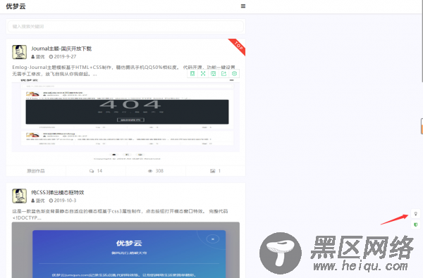Click the avatar on the CSS3 modal post
Image resolution: width=423 pixels, height=278 pixels.
pyautogui.click(x=20, y=196)
